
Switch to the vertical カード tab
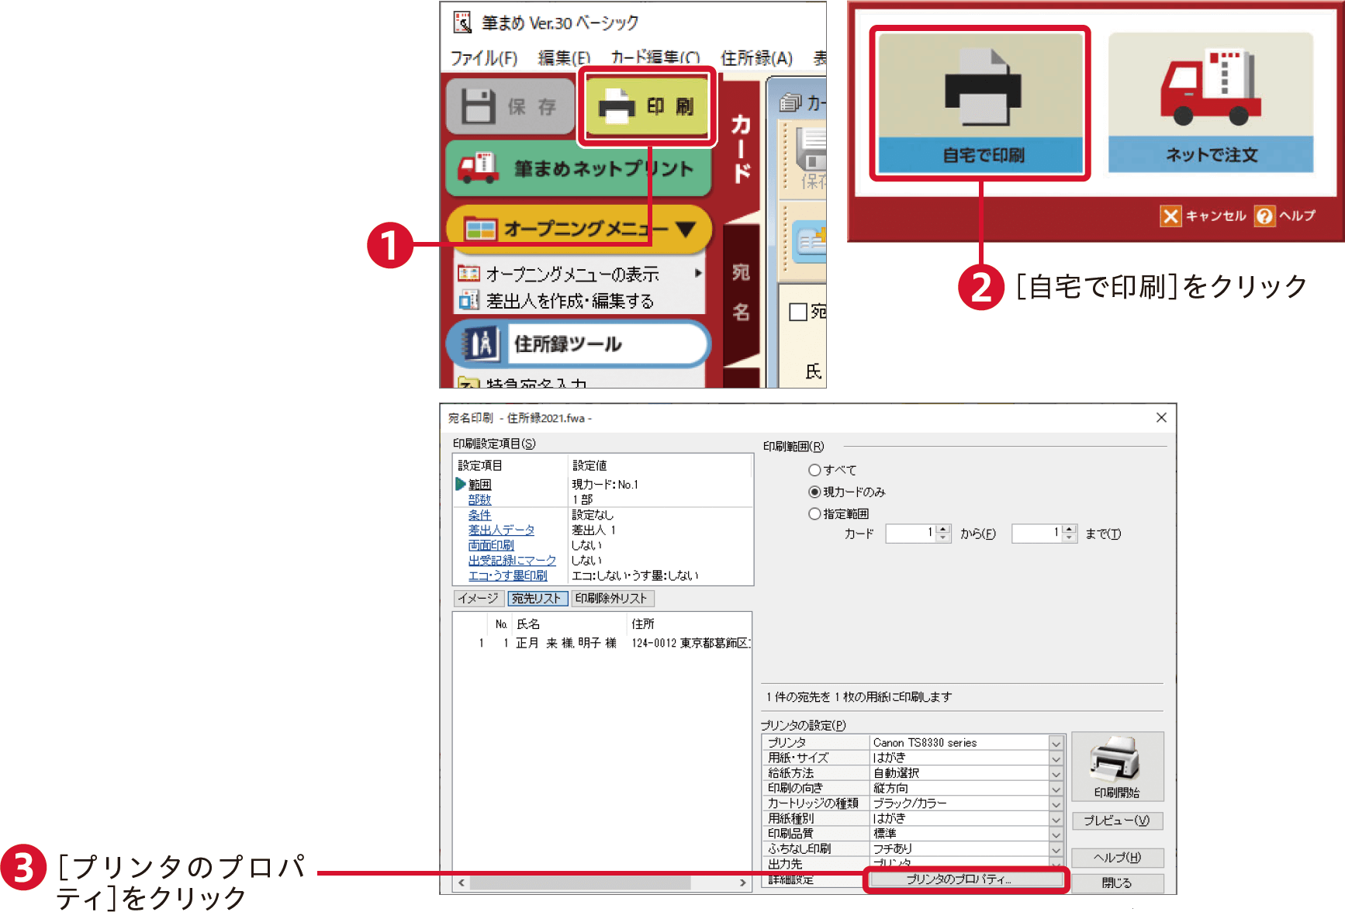pos(741,147)
